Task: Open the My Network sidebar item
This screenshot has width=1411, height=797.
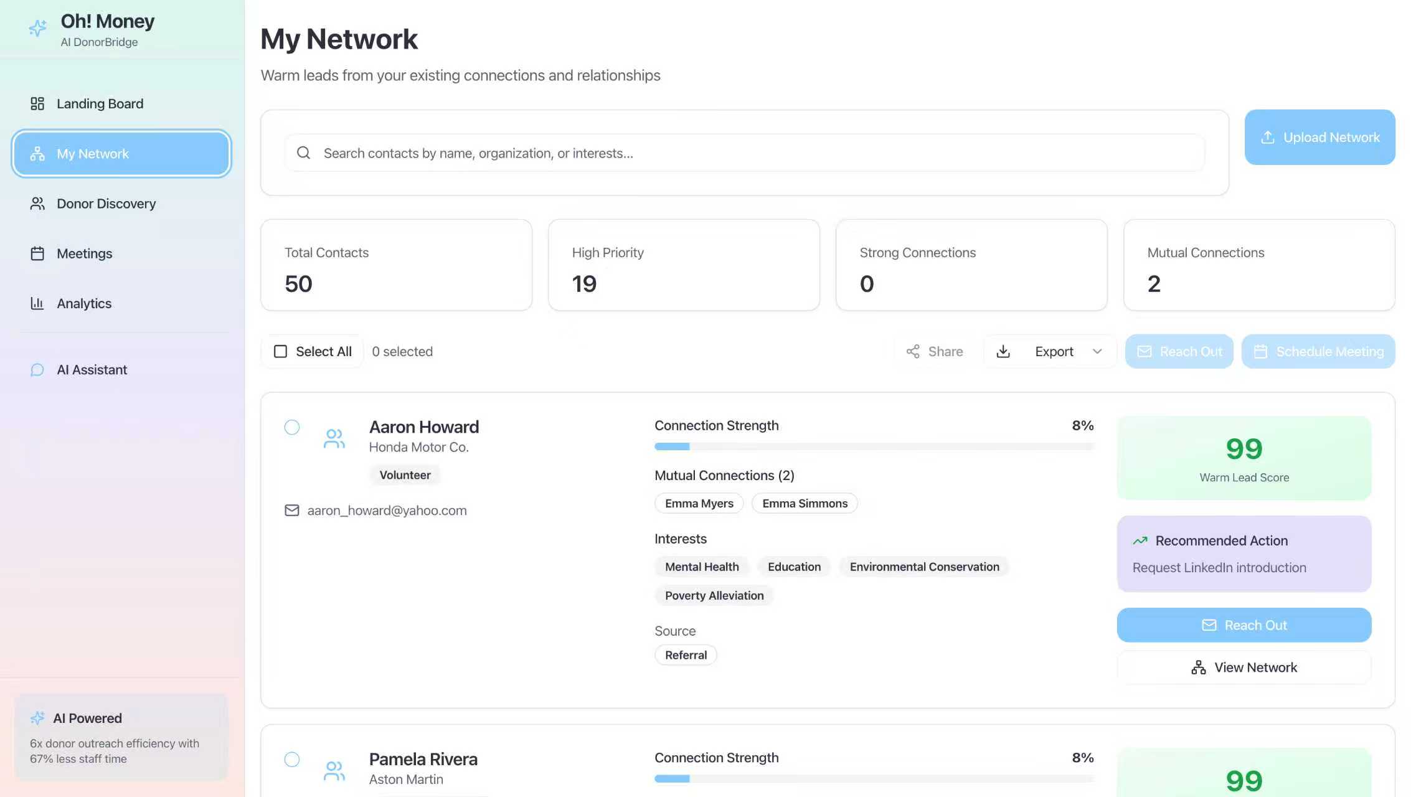Action: click(121, 154)
